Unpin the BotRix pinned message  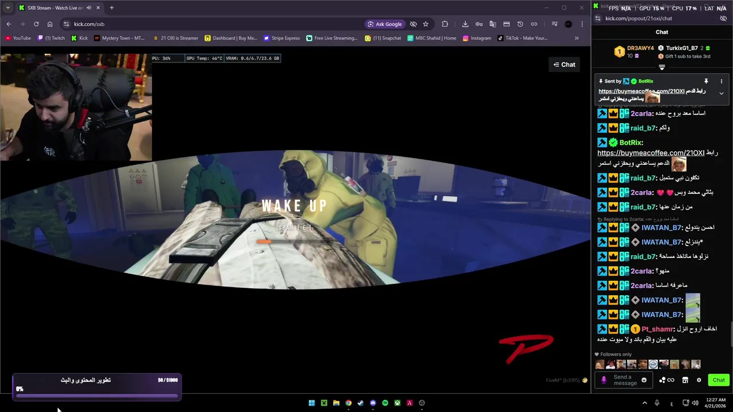point(706,81)
